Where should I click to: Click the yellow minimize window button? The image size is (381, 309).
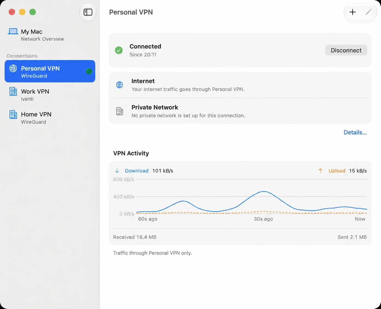(x=22, y=12)
